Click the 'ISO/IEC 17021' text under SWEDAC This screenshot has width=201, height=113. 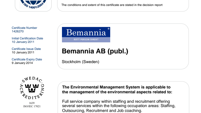pyautogui.click(x=32, y=106)
